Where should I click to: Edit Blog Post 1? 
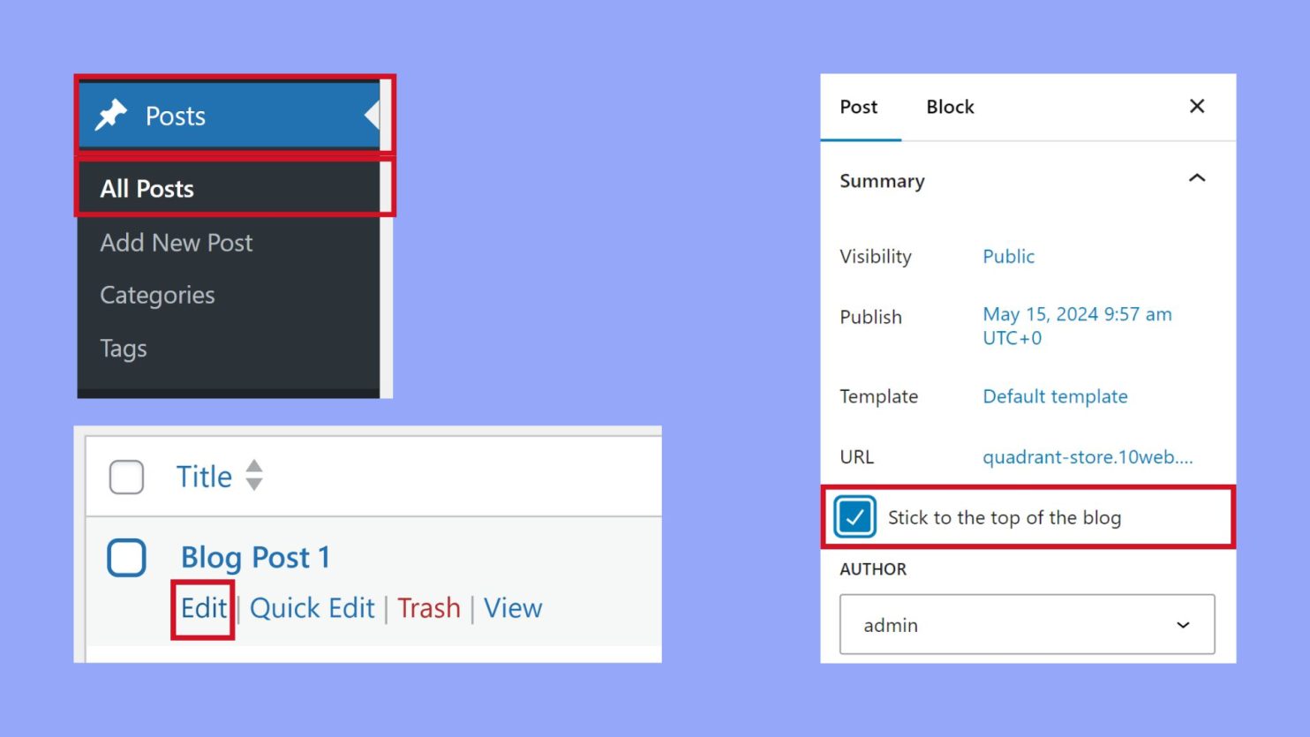click(203, 607)
